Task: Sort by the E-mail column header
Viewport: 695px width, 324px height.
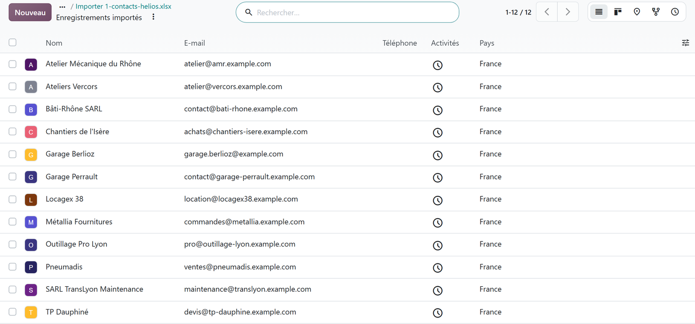Action: click(x=195, y=43)
